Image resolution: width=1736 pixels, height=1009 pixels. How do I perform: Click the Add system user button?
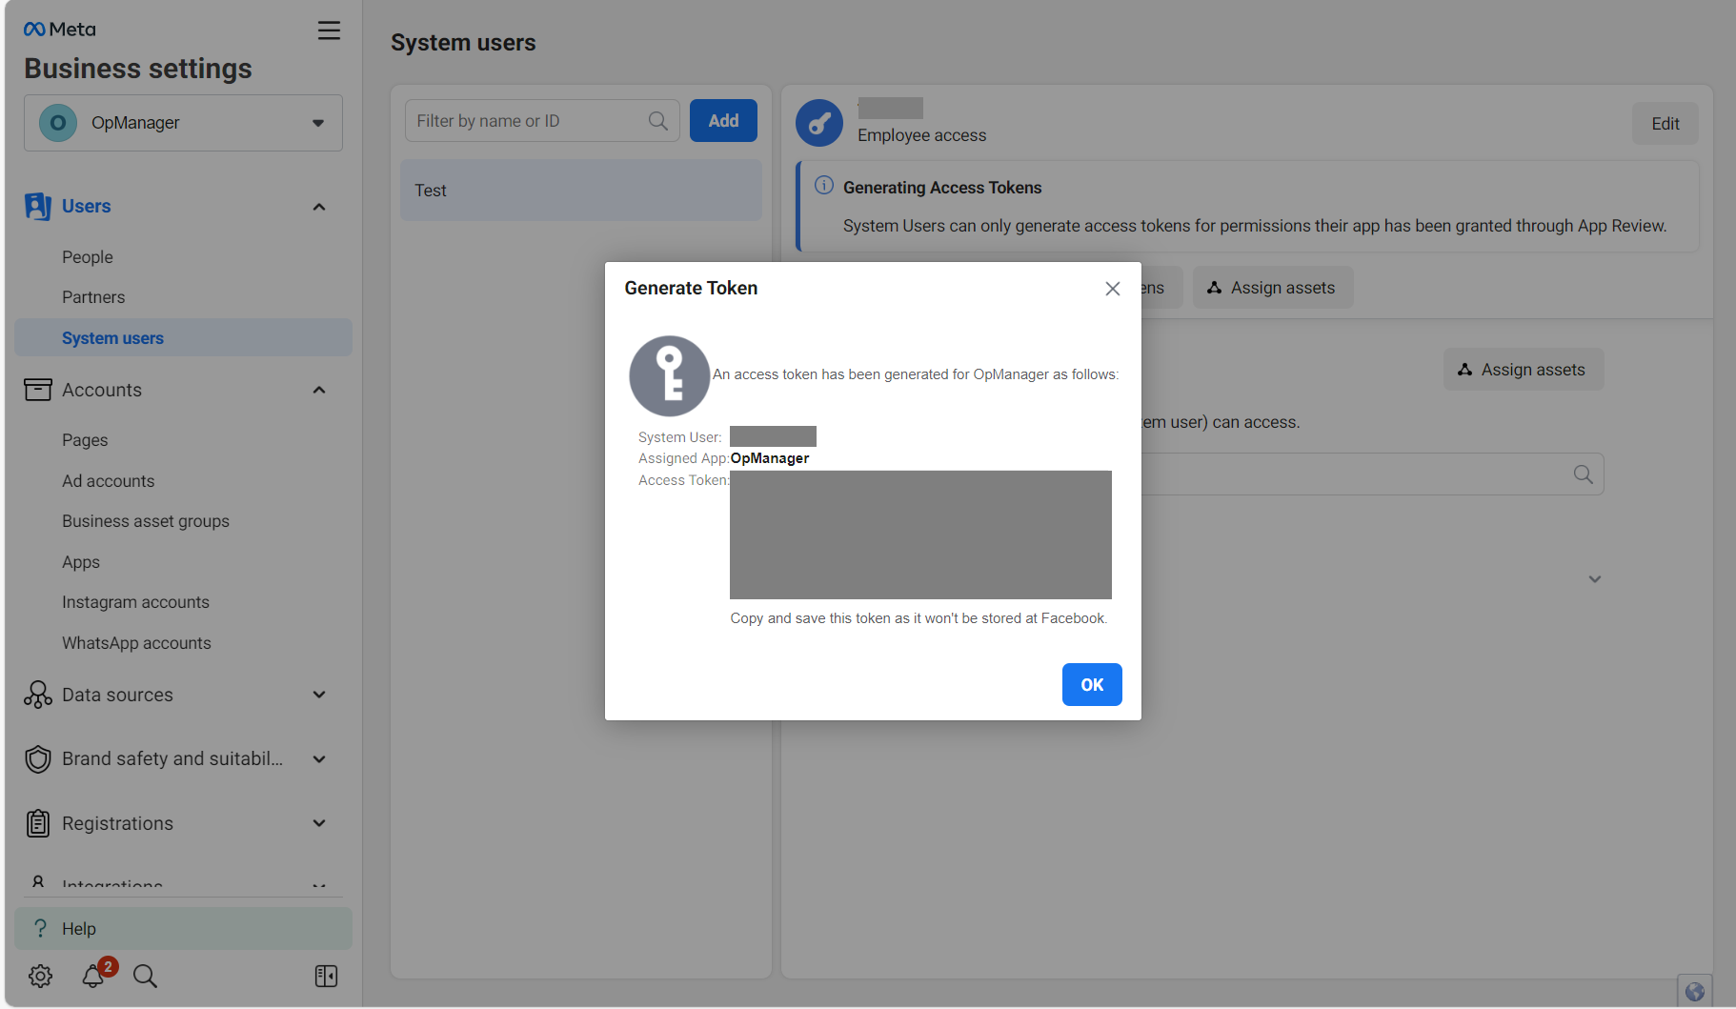(723, 121)
